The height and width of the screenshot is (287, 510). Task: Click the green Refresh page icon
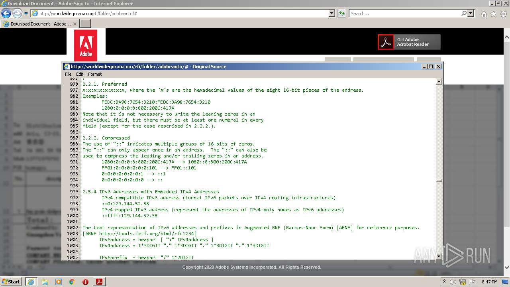[342, 13]
